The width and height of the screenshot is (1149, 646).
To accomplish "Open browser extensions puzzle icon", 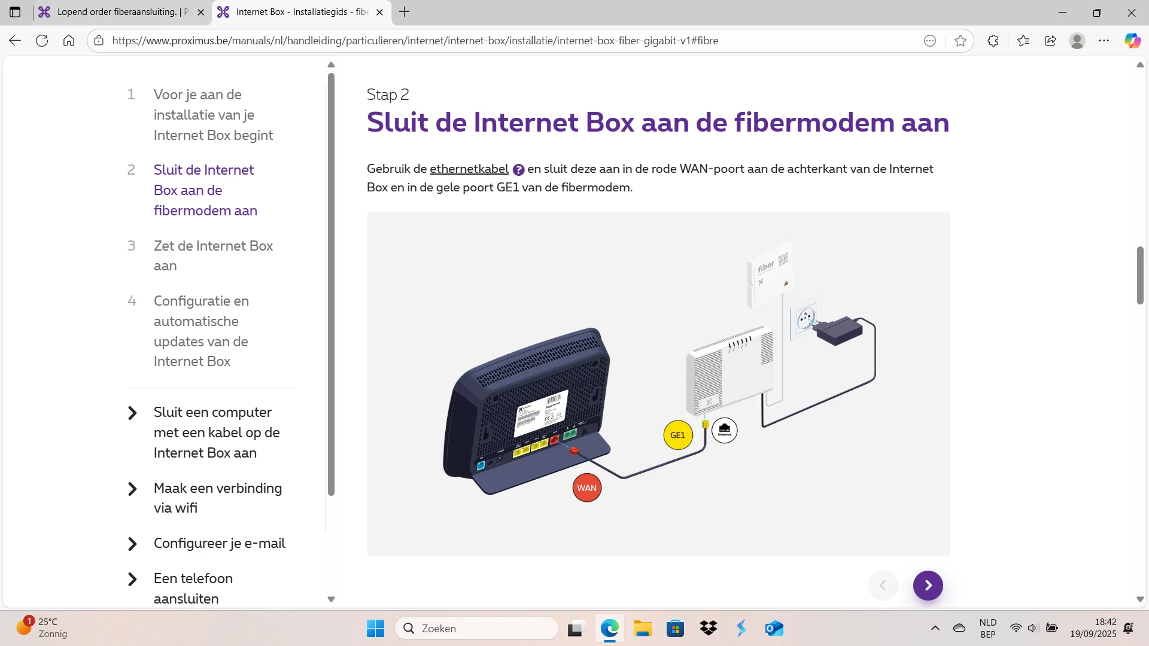I will [993, 41].
